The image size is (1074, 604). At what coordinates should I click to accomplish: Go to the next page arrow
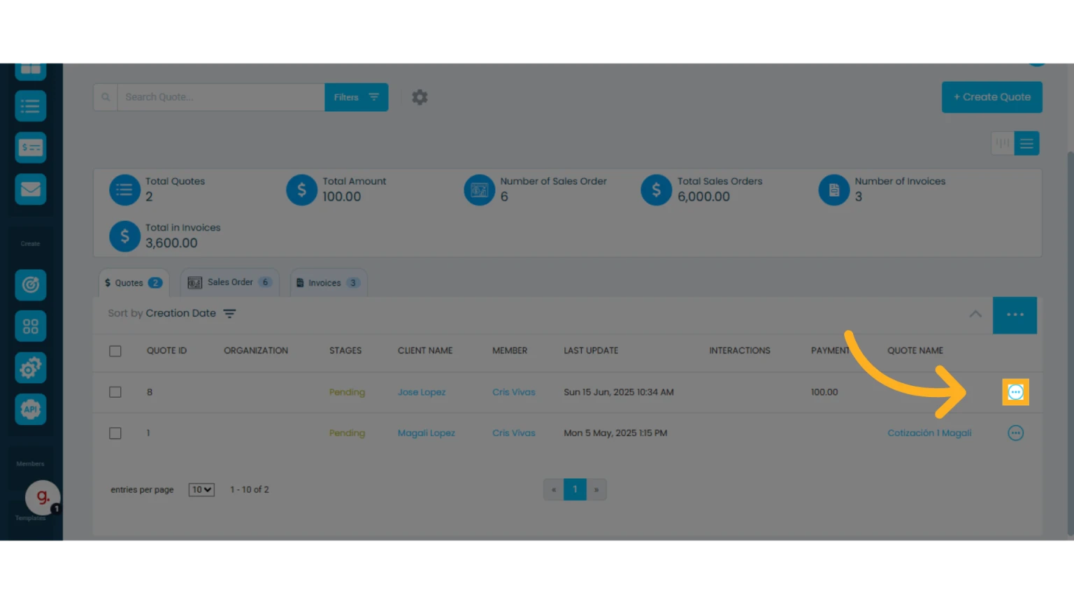[596, 489]
